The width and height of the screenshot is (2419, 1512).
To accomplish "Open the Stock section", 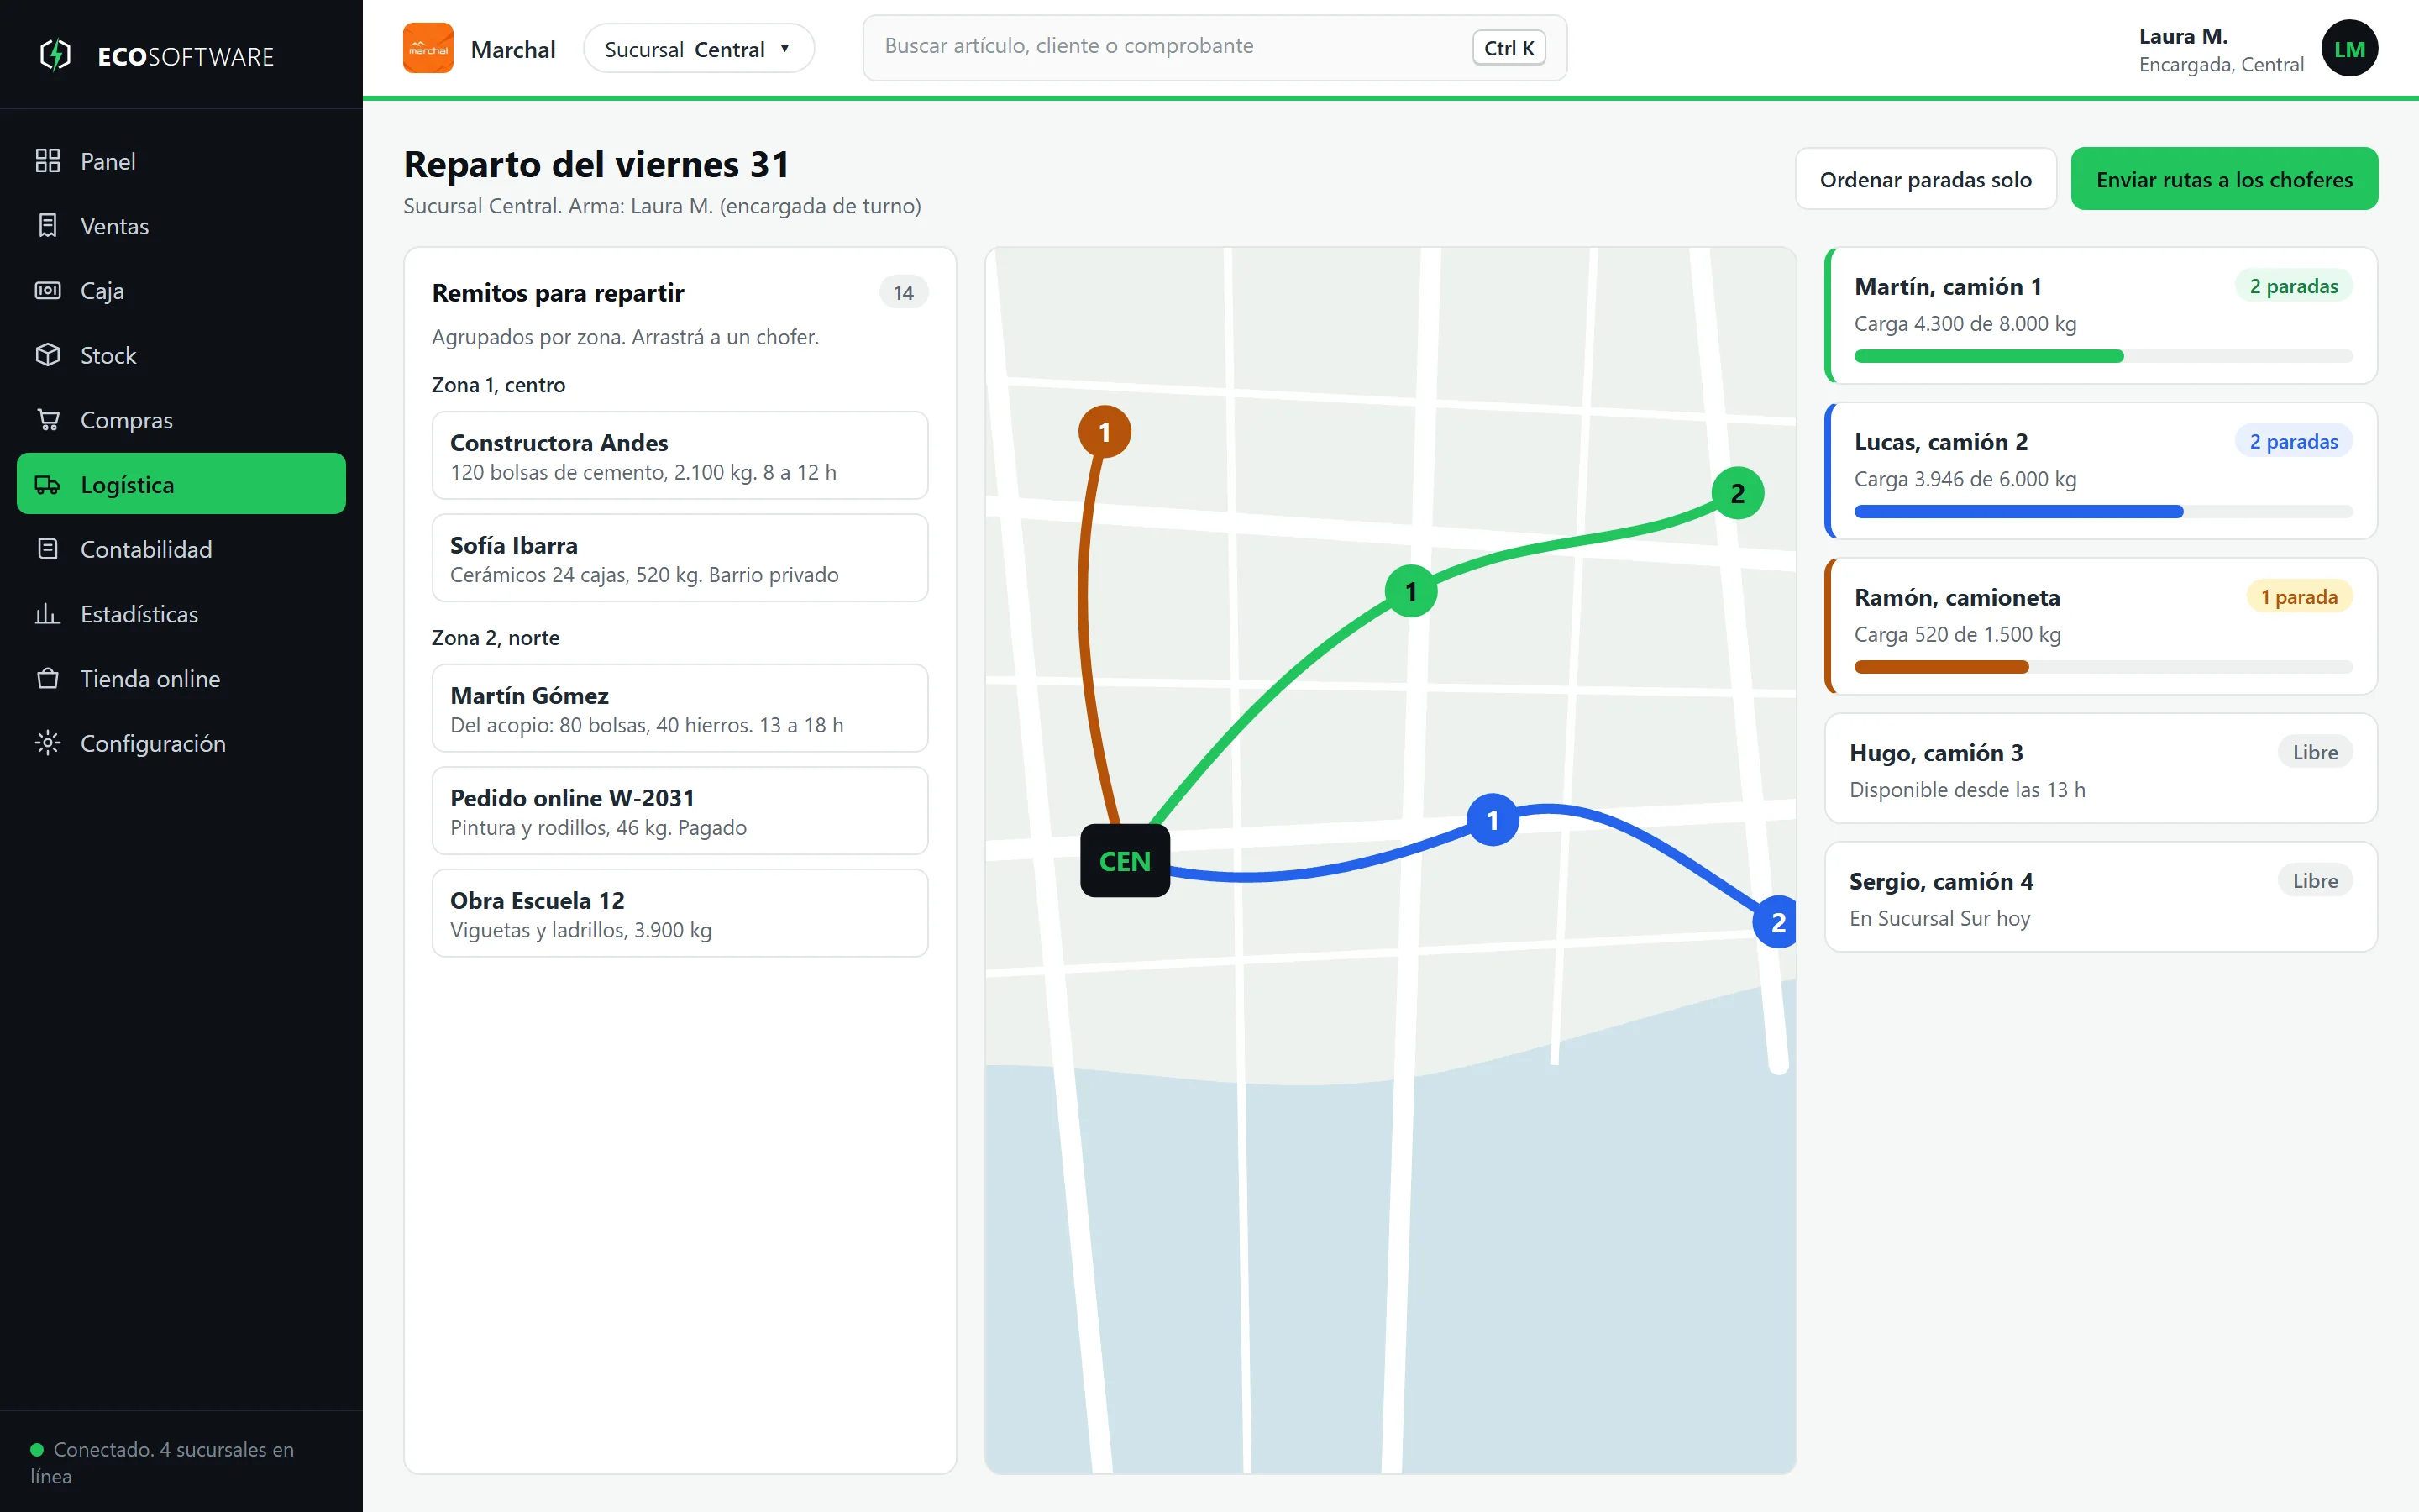I will (x=181, y=355).
